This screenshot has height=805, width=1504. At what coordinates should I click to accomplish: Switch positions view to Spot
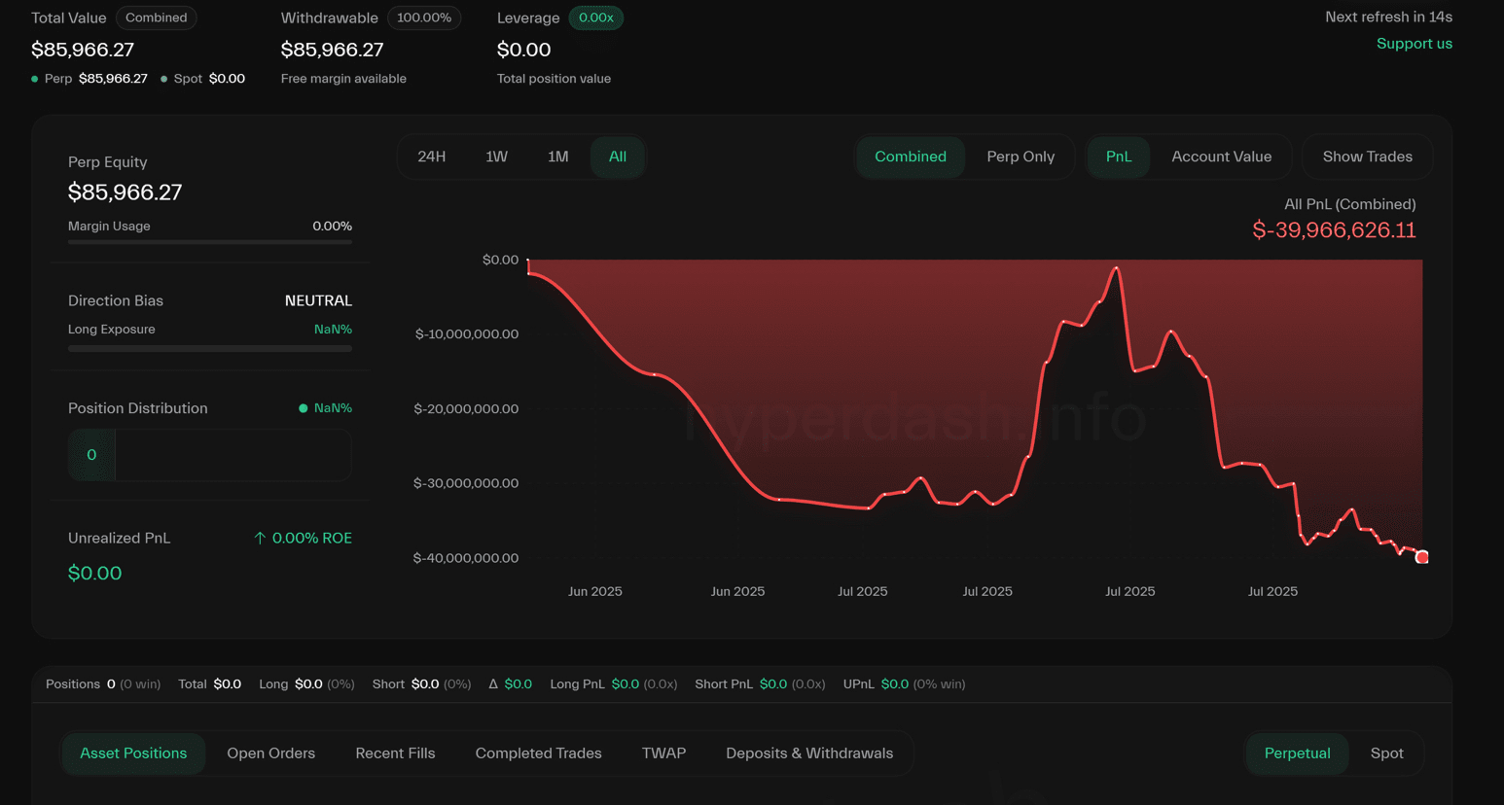pos(1386,753)
